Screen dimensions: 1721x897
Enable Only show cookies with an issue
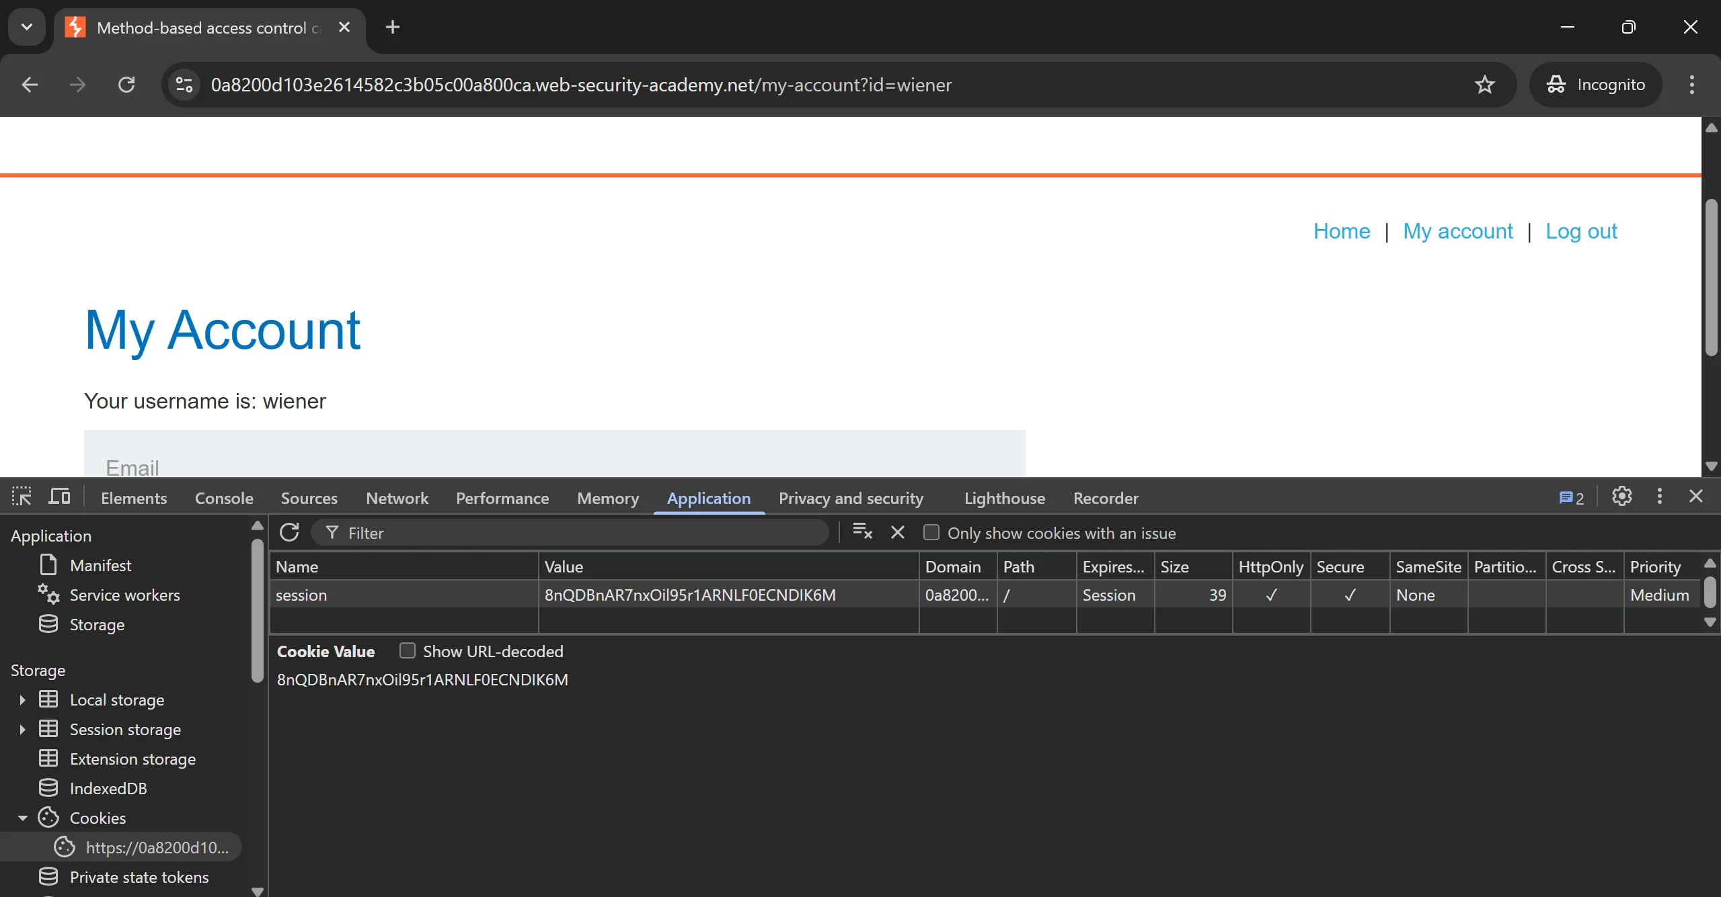(931, 533)
